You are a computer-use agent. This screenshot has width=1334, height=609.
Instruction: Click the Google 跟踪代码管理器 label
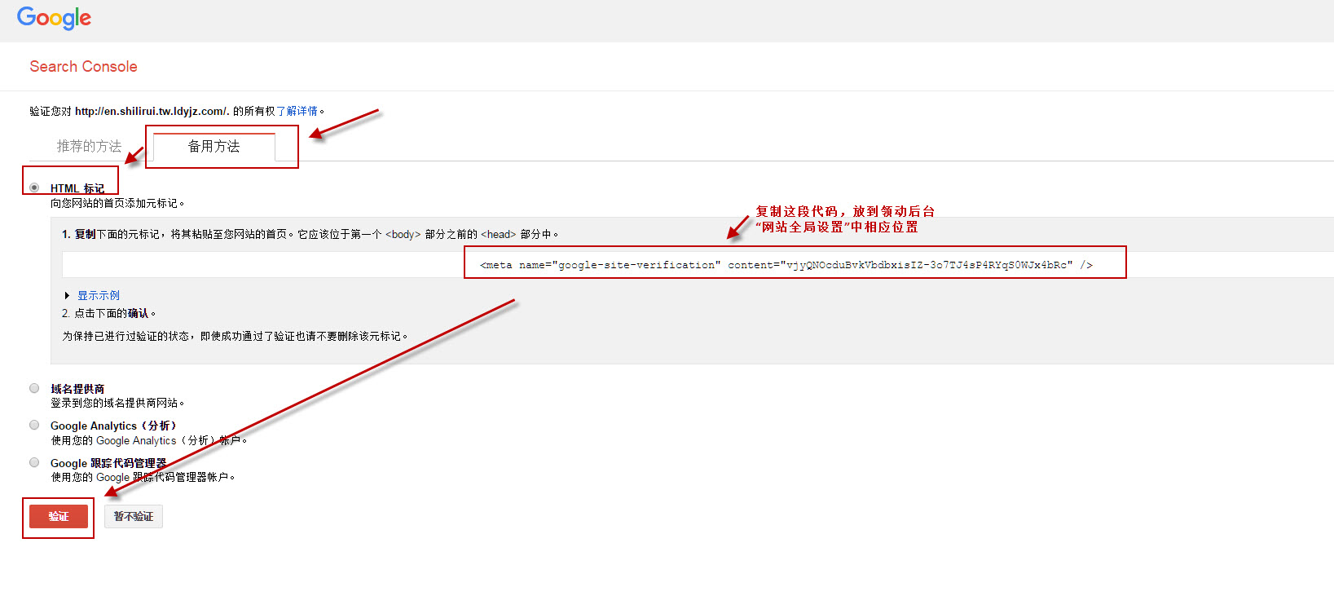(108, 463)
